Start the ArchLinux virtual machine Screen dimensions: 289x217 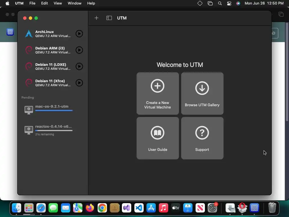tap(79, 34)
